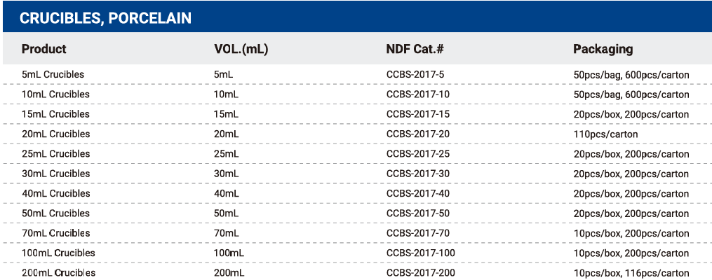This screenshot has height=280, width=712.
Task: Click catalog number CCBS-2017-20
Action: coord(418,134)
